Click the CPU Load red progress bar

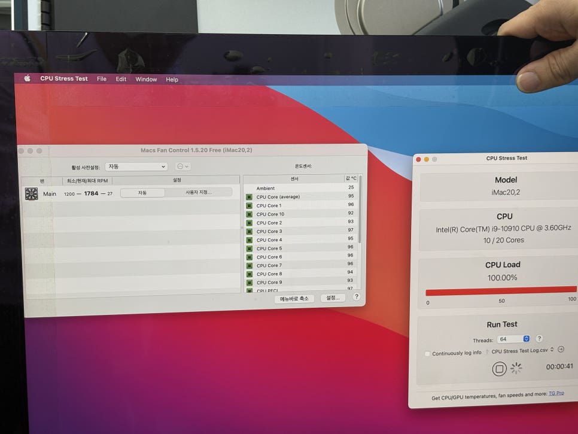pos(501,291)
